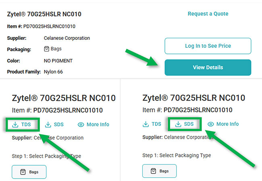
Task: Click the top Zytel 70G25HSLR NC010 product title
Action: coord(44,14)
